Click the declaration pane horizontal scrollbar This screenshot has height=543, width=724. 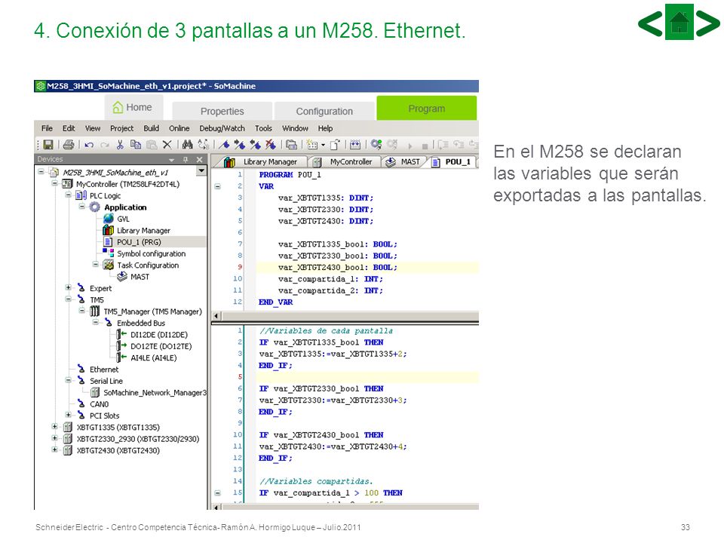coord(345,316)
